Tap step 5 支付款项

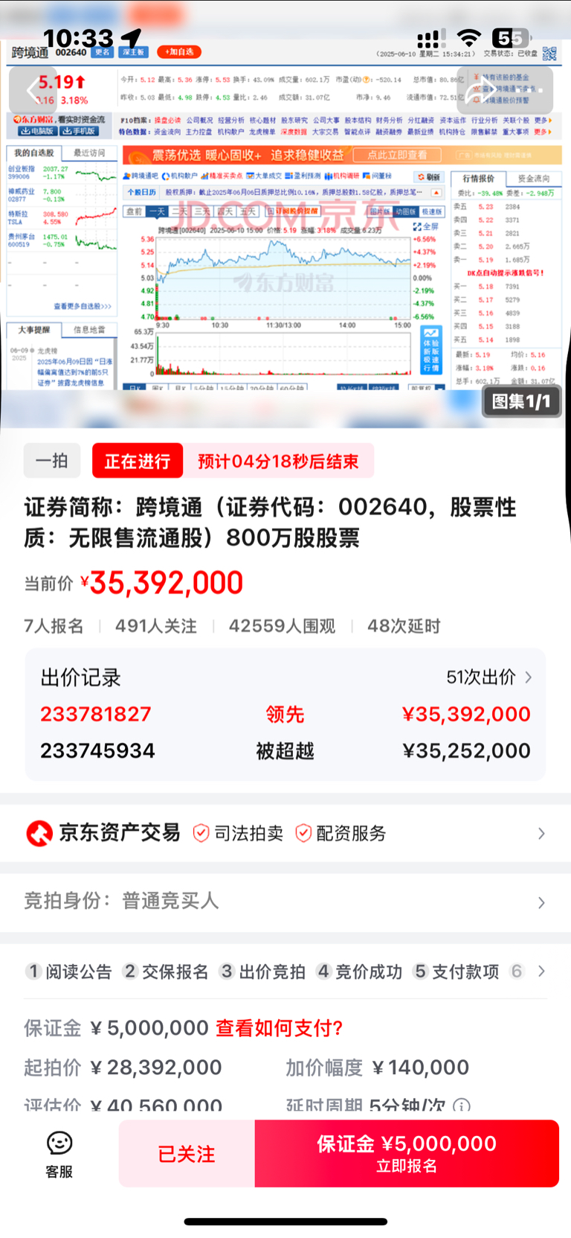(456, 971)
